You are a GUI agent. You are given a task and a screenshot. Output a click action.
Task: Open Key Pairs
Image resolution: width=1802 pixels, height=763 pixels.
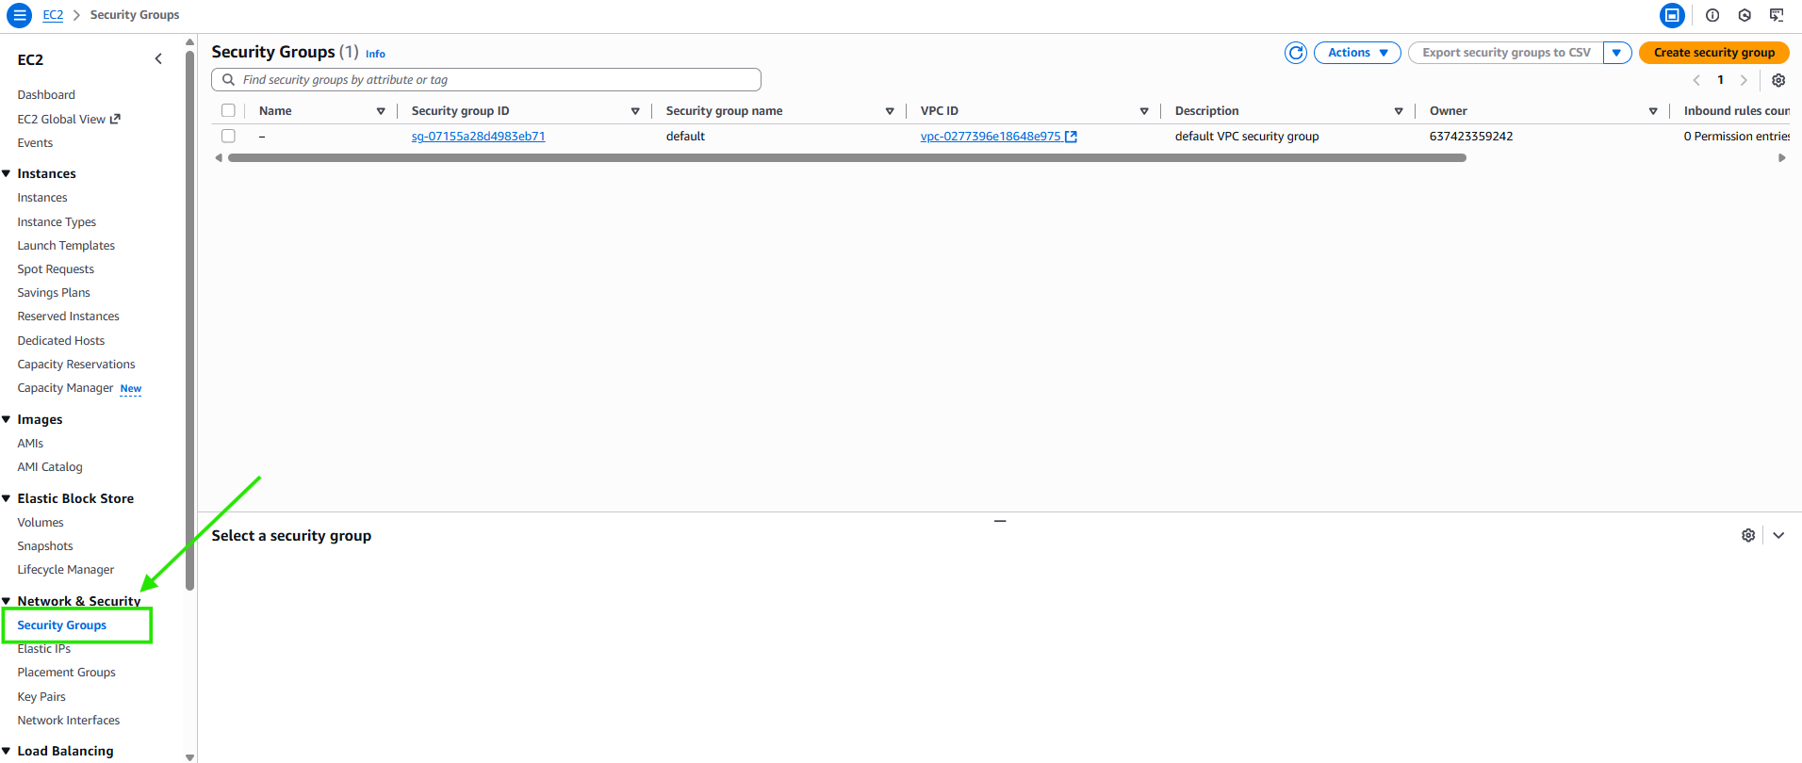41,697
